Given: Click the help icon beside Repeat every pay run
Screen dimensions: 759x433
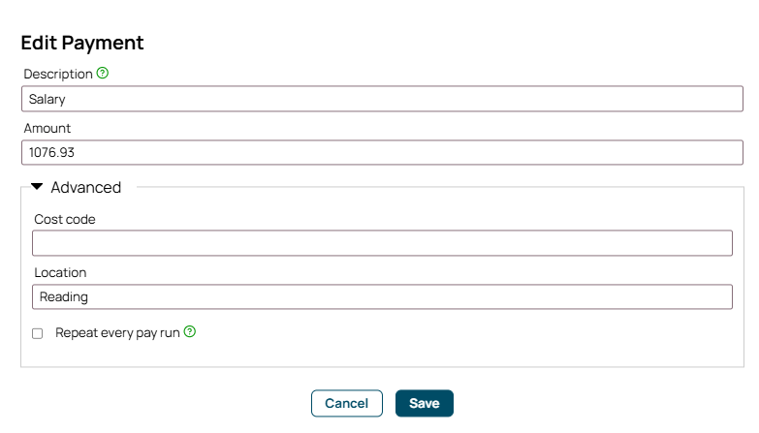Looking at the screenshot, I should tap(190, 332).
